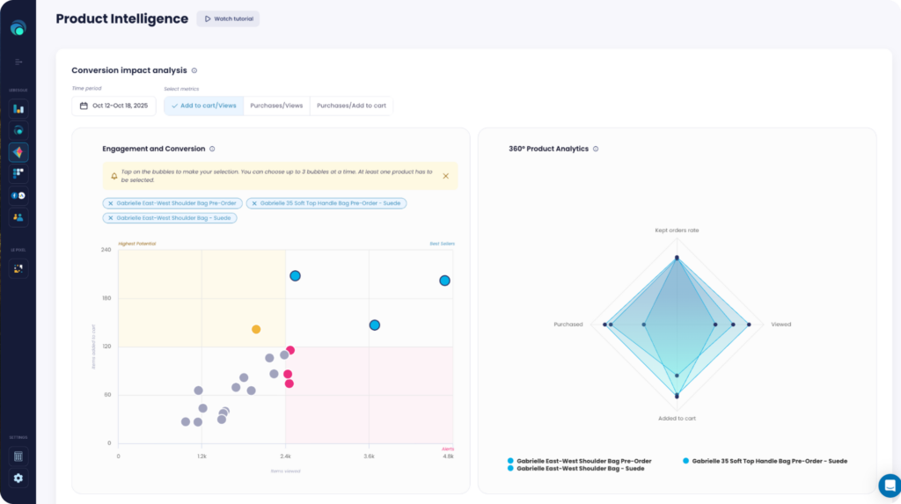Screen dimensions: 901x504
Task: Open the chat support widget icon
Action: click(x=889, y=485)
